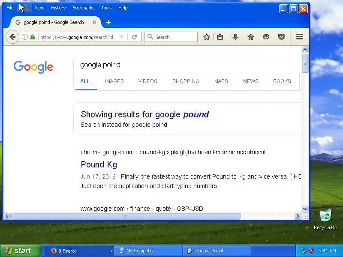Viewport: 343px width, 257px height.
Task: Open the Recycle Bin on the desktop
Action: 325,219
